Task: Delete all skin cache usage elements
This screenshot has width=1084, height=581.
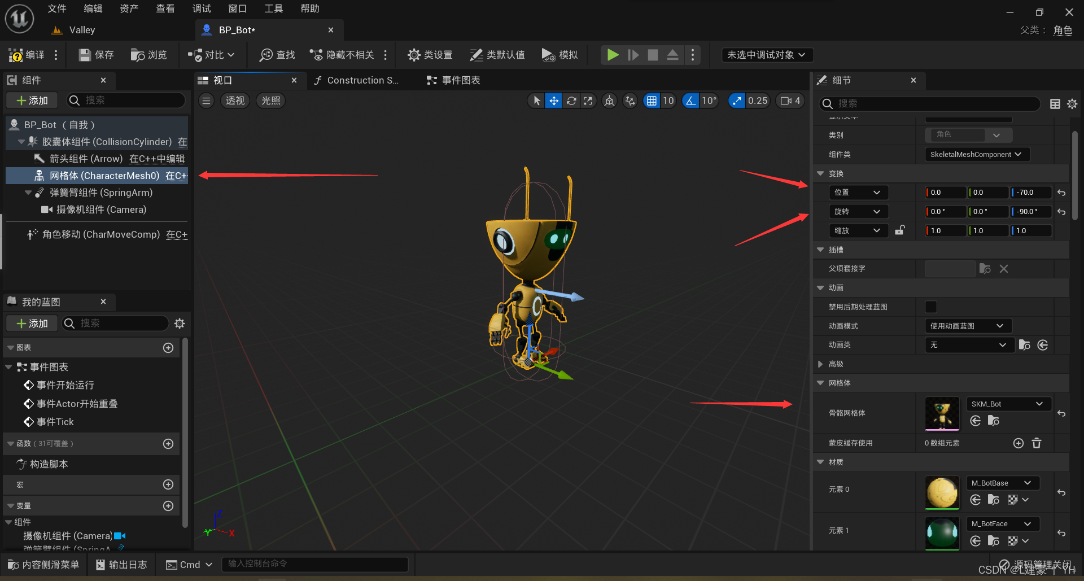Action: point(1037,443)
